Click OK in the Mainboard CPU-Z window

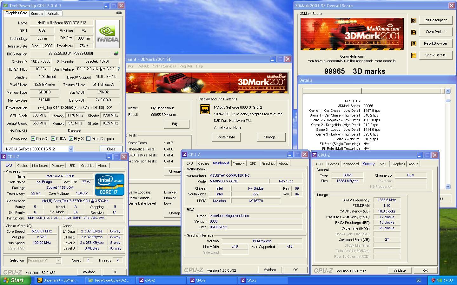(x=295, y=270)
